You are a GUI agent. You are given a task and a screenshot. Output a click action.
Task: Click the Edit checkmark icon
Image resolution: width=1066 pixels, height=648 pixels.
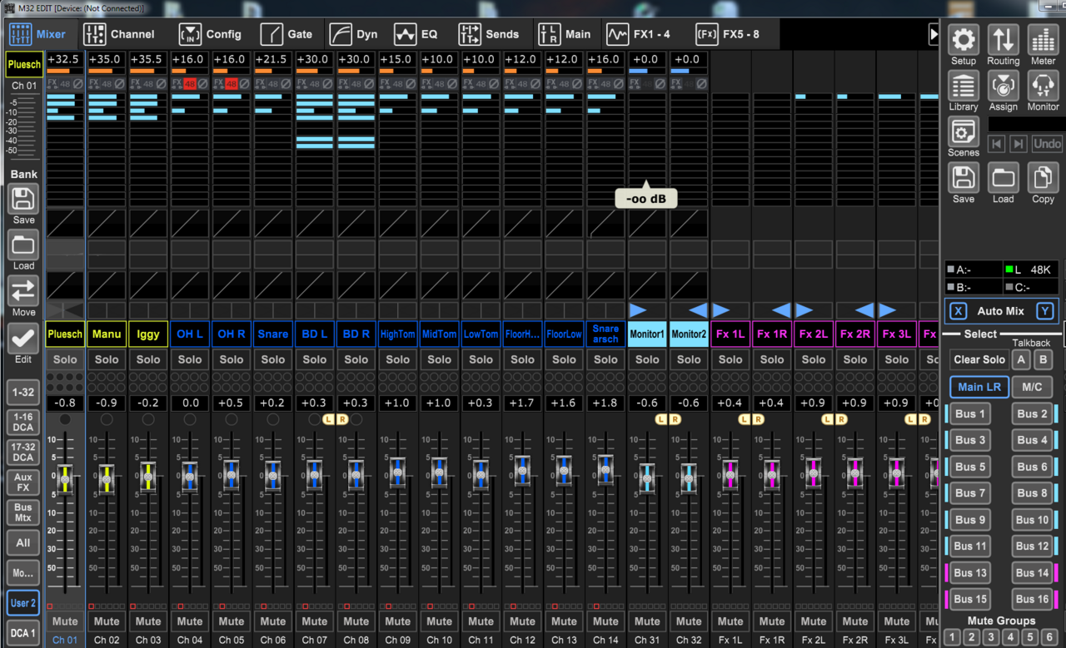tap(23, 338)
